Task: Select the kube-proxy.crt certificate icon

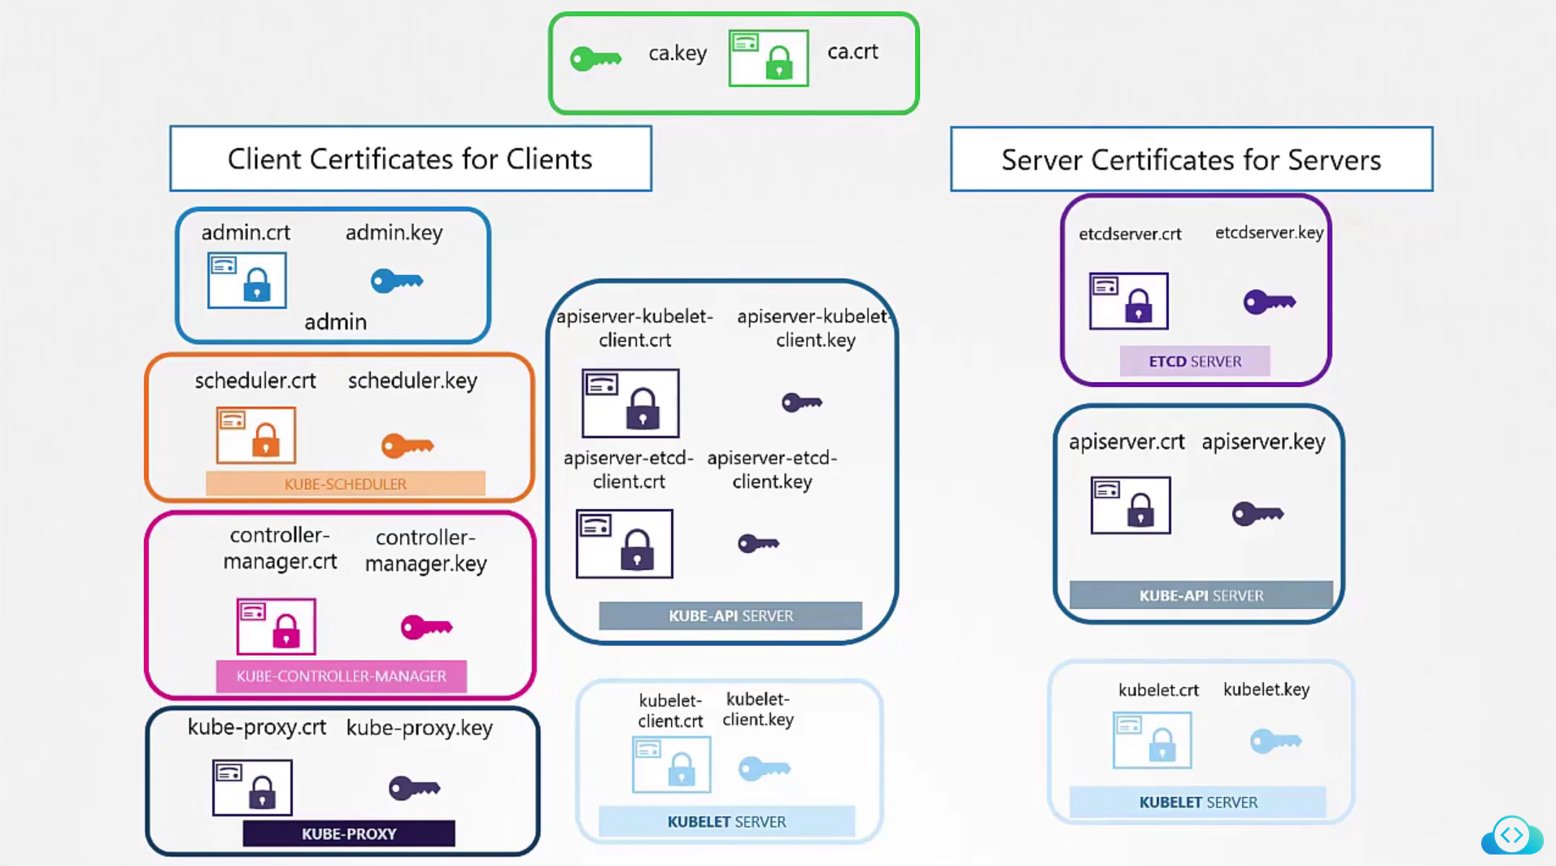Action: [x=252, y=788]
